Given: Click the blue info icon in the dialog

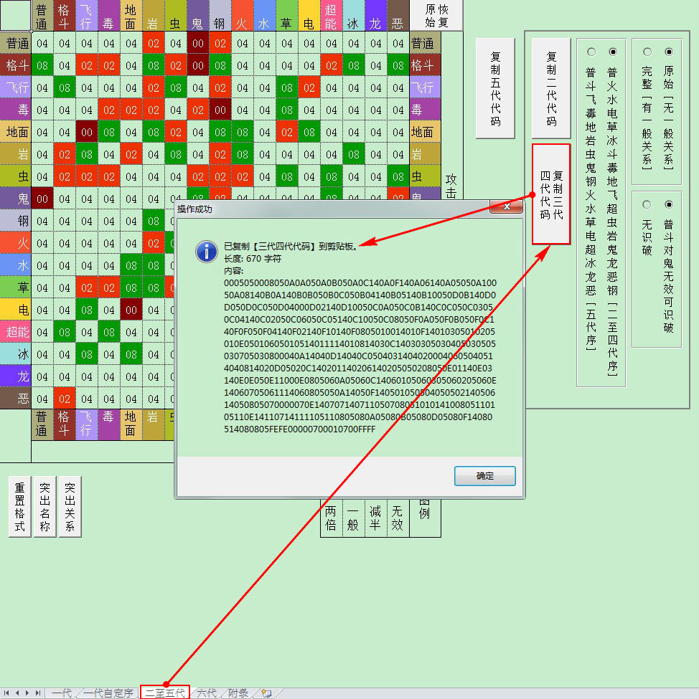Looking at the screenshot, I should click(x=207, y=251).
